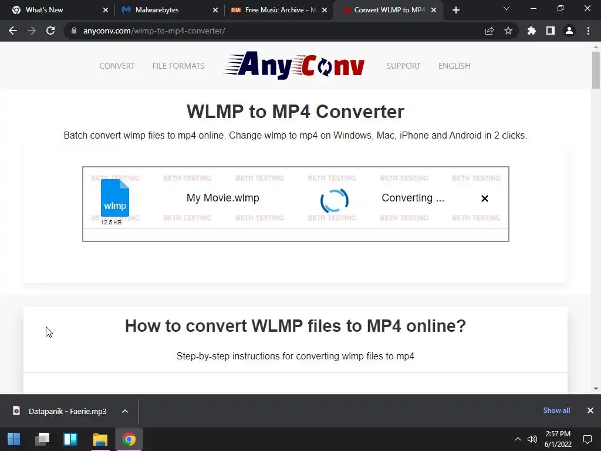Close the What's New tab

click(106, 11)
